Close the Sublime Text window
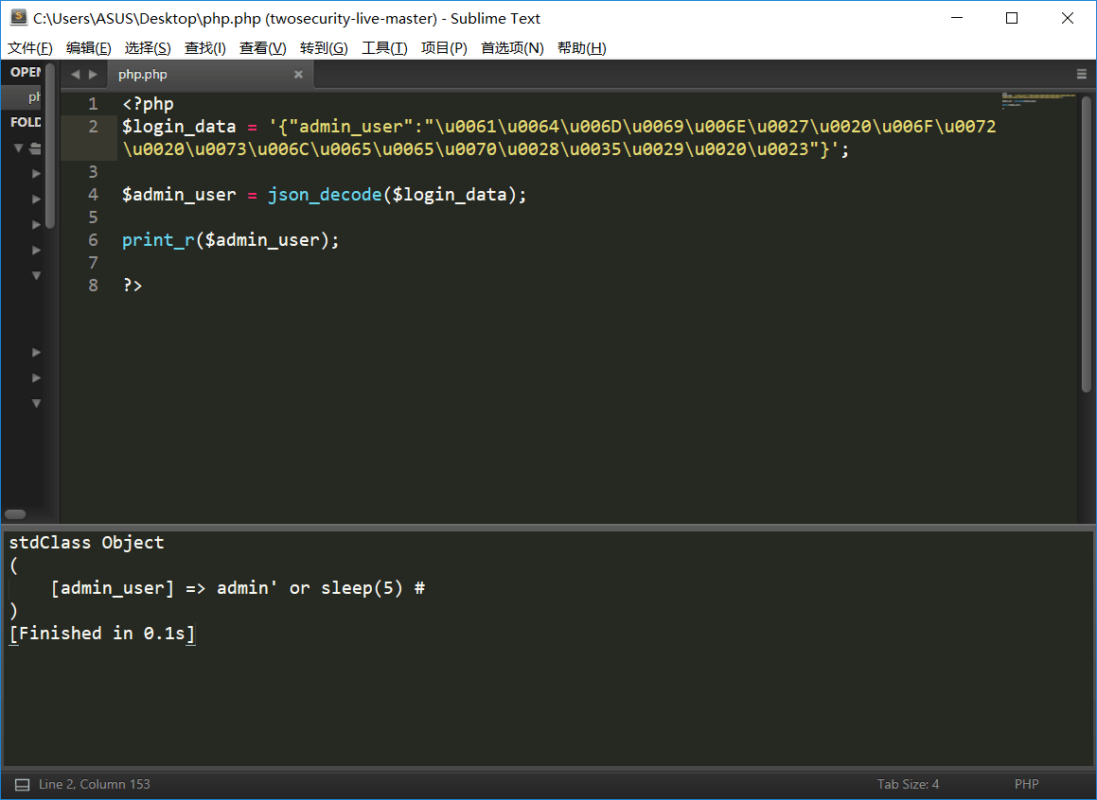Image resolution: width=1097 pixels, height=800 pixels. pos(1068,18)
